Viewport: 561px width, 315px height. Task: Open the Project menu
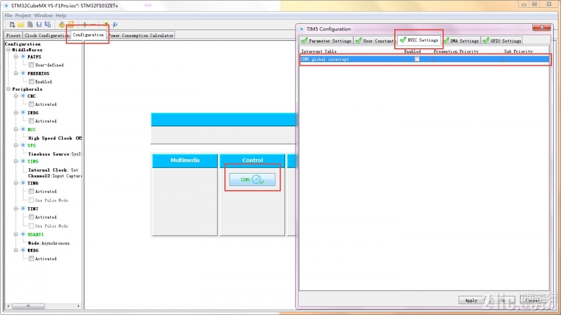[23, 16]
